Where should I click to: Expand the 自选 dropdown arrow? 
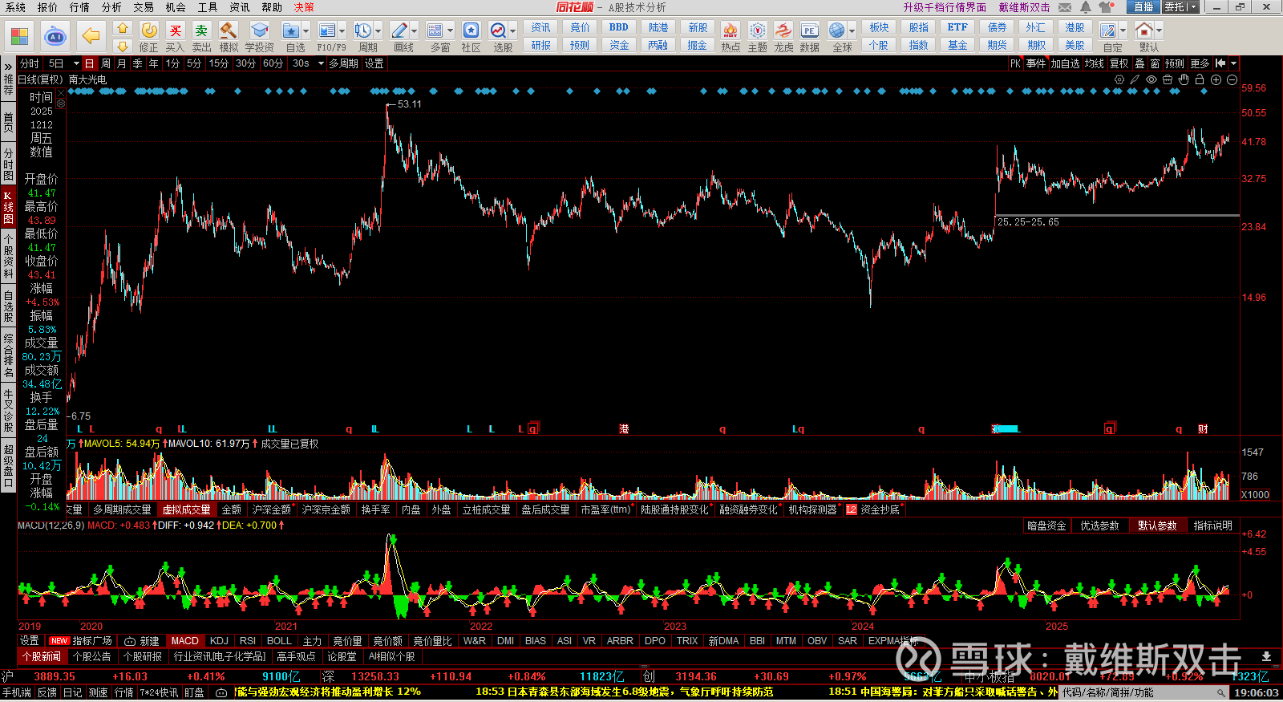307,31
